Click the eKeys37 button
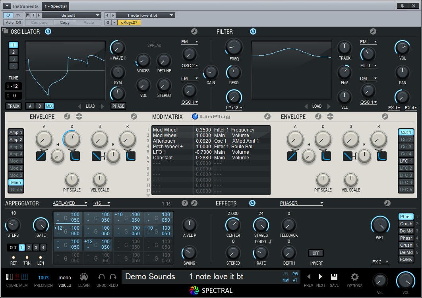422x298 pixels. pyautogui.click(x=129, y=22)
